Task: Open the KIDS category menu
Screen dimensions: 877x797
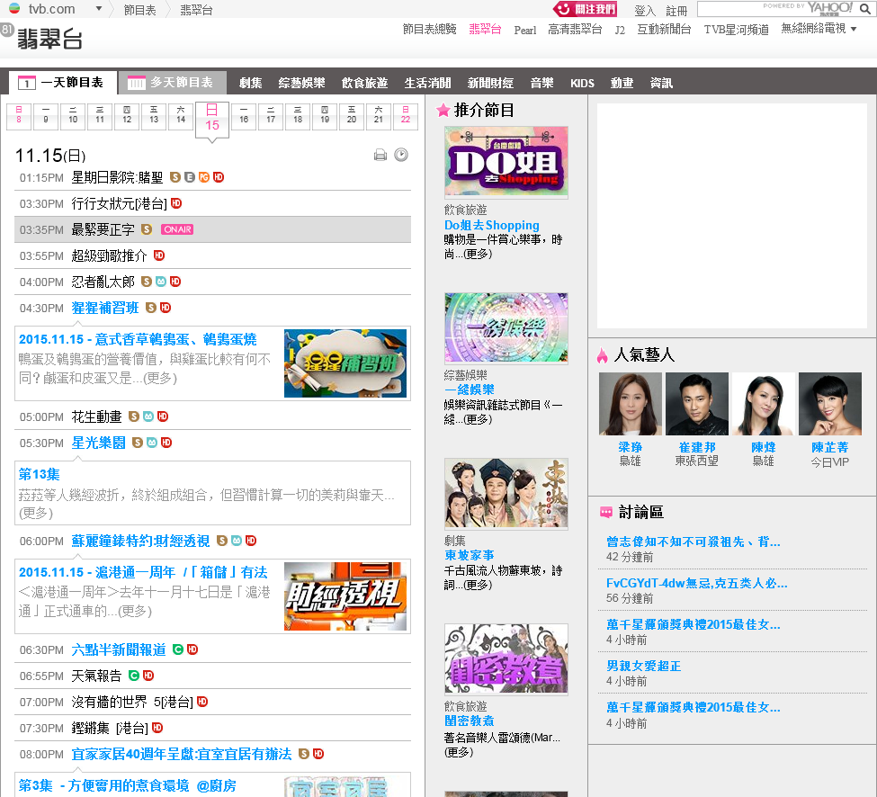Action: pyautogui.click(x=582, y=84)
